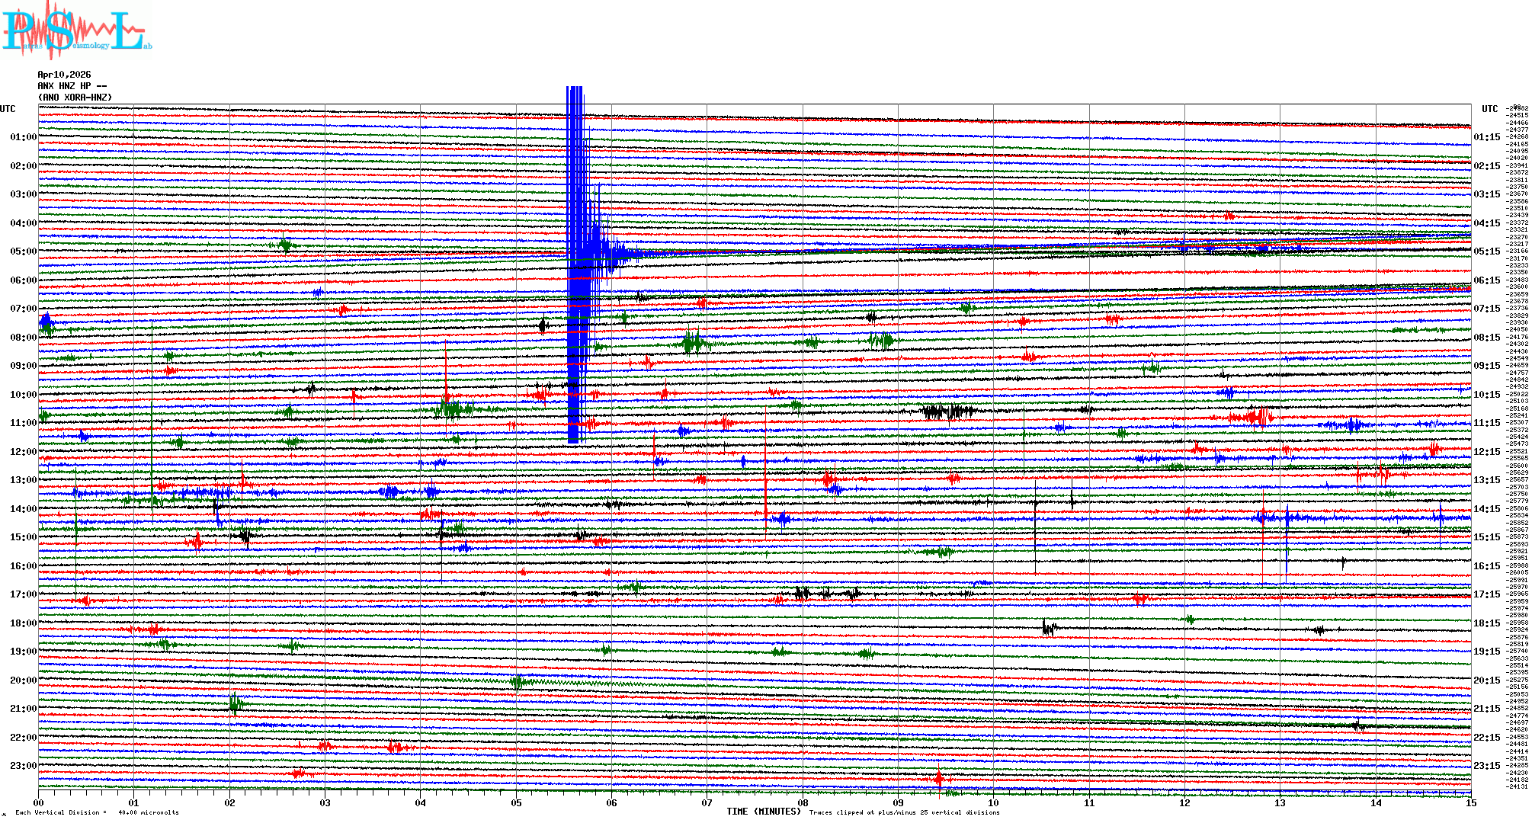The image size is (1532, 823).
Task: Click the right UTC axis header
Action: 1489,109
